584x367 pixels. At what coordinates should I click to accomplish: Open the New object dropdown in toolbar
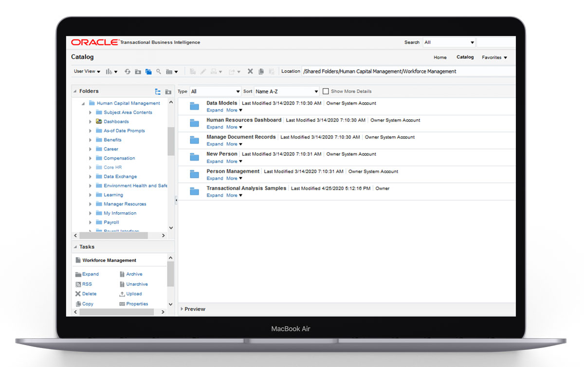tap(111, 72)
